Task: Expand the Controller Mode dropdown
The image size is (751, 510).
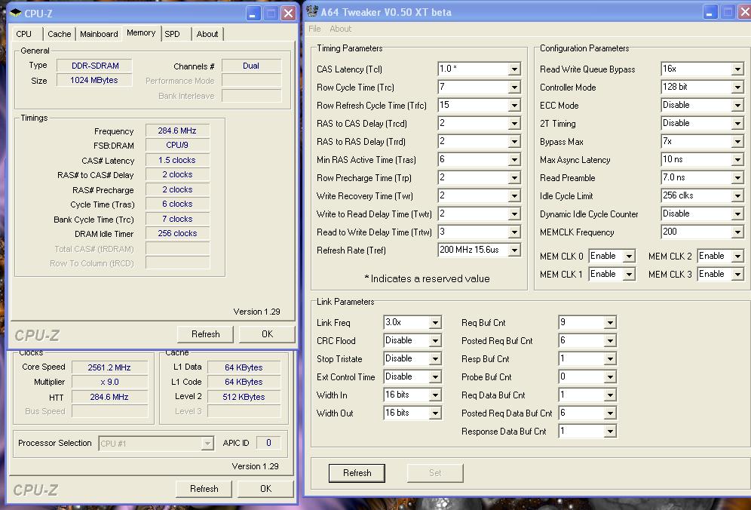Action: pos(737,88)
